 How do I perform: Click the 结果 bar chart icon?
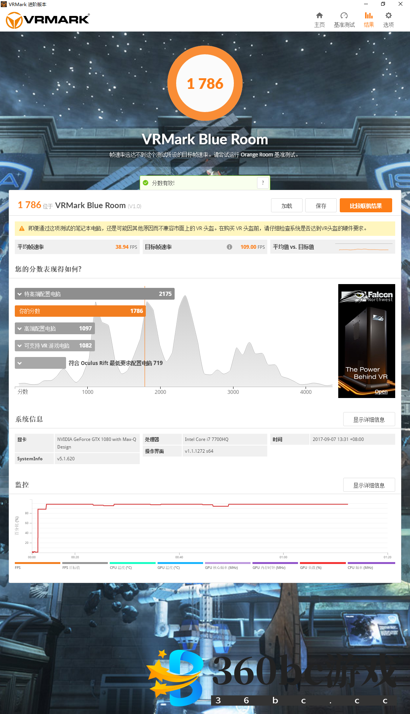(x=369, y=16)
